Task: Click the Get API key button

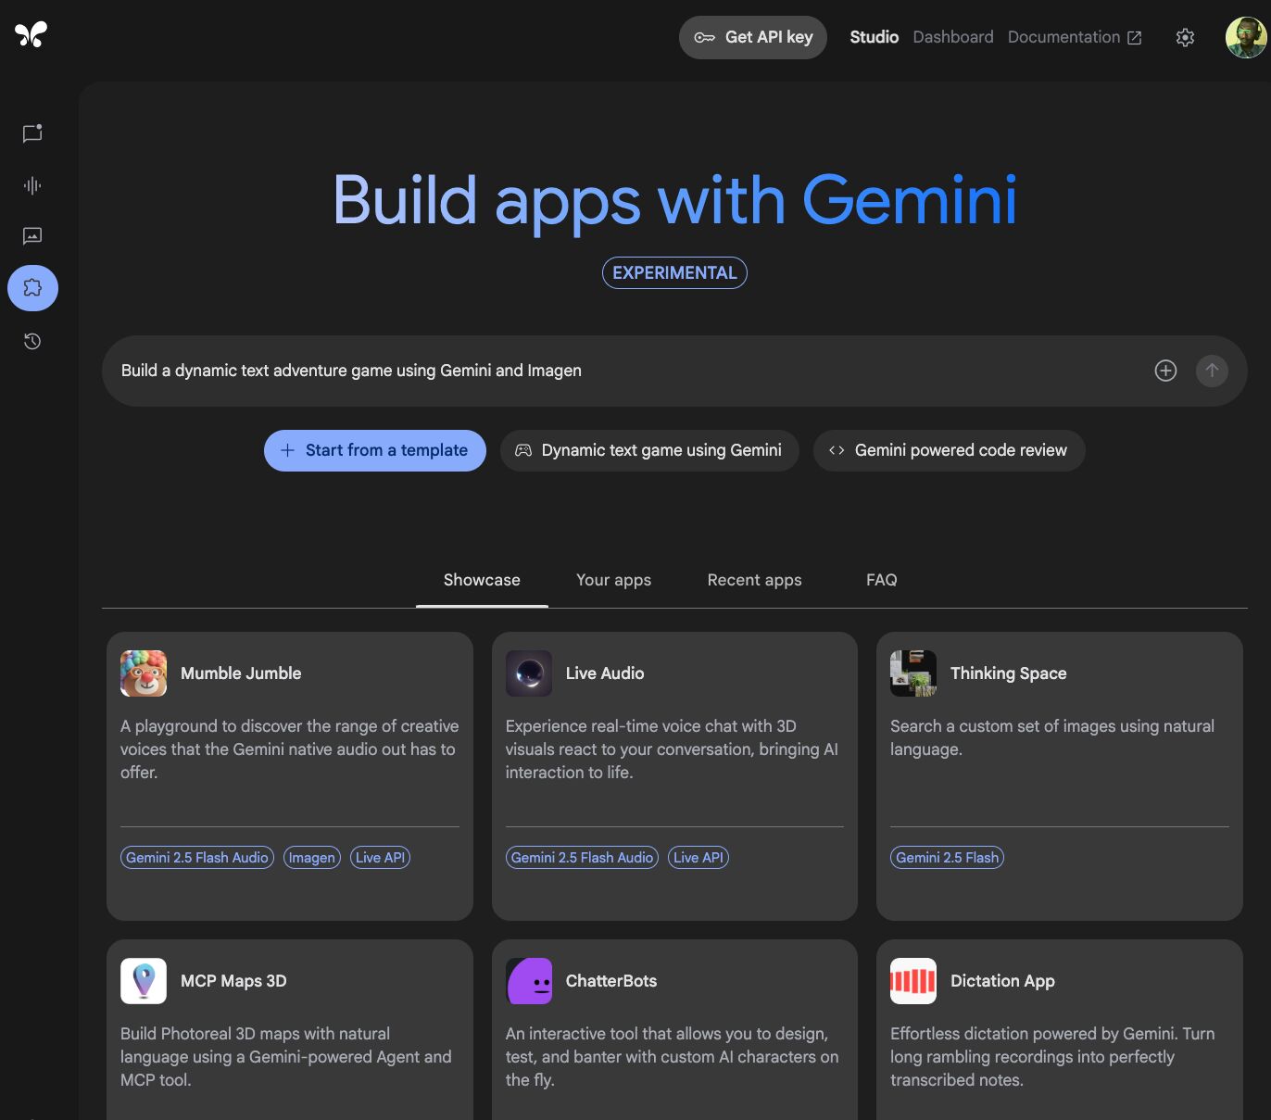Action: (753, 38)
